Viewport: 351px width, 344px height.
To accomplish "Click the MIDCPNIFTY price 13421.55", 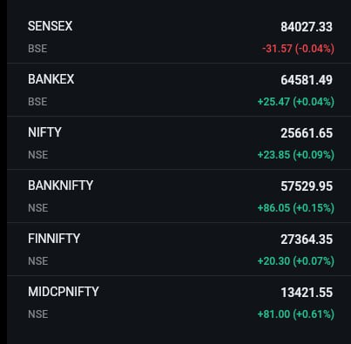I will (307, 293).
